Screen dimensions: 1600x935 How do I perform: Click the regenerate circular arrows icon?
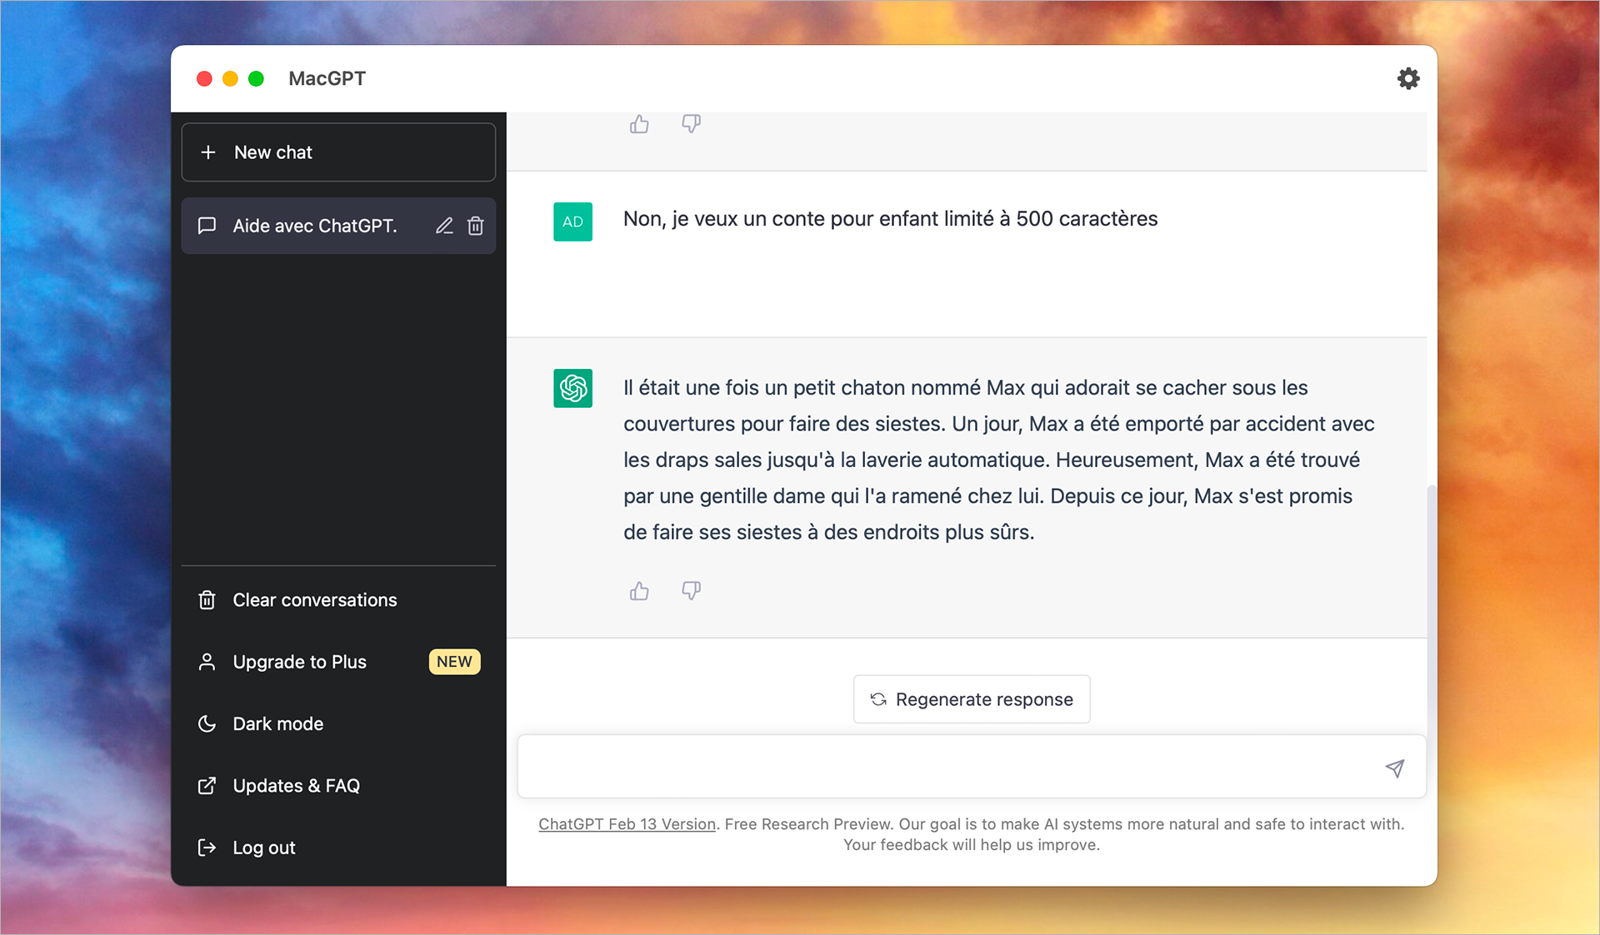coord(878,699)
